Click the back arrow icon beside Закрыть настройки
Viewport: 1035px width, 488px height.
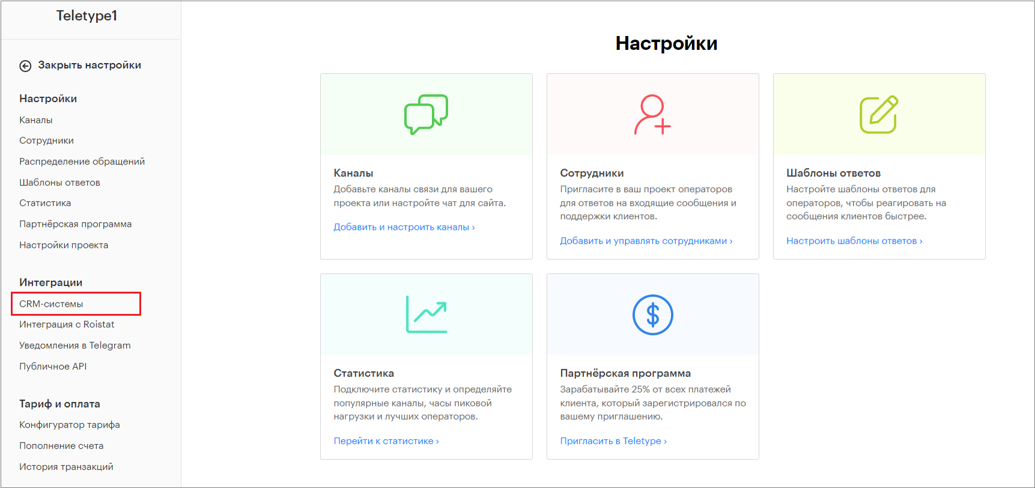[25, 66]
